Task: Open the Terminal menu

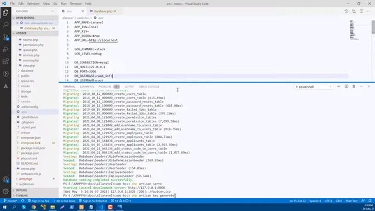Action: [x=76, y=4]
